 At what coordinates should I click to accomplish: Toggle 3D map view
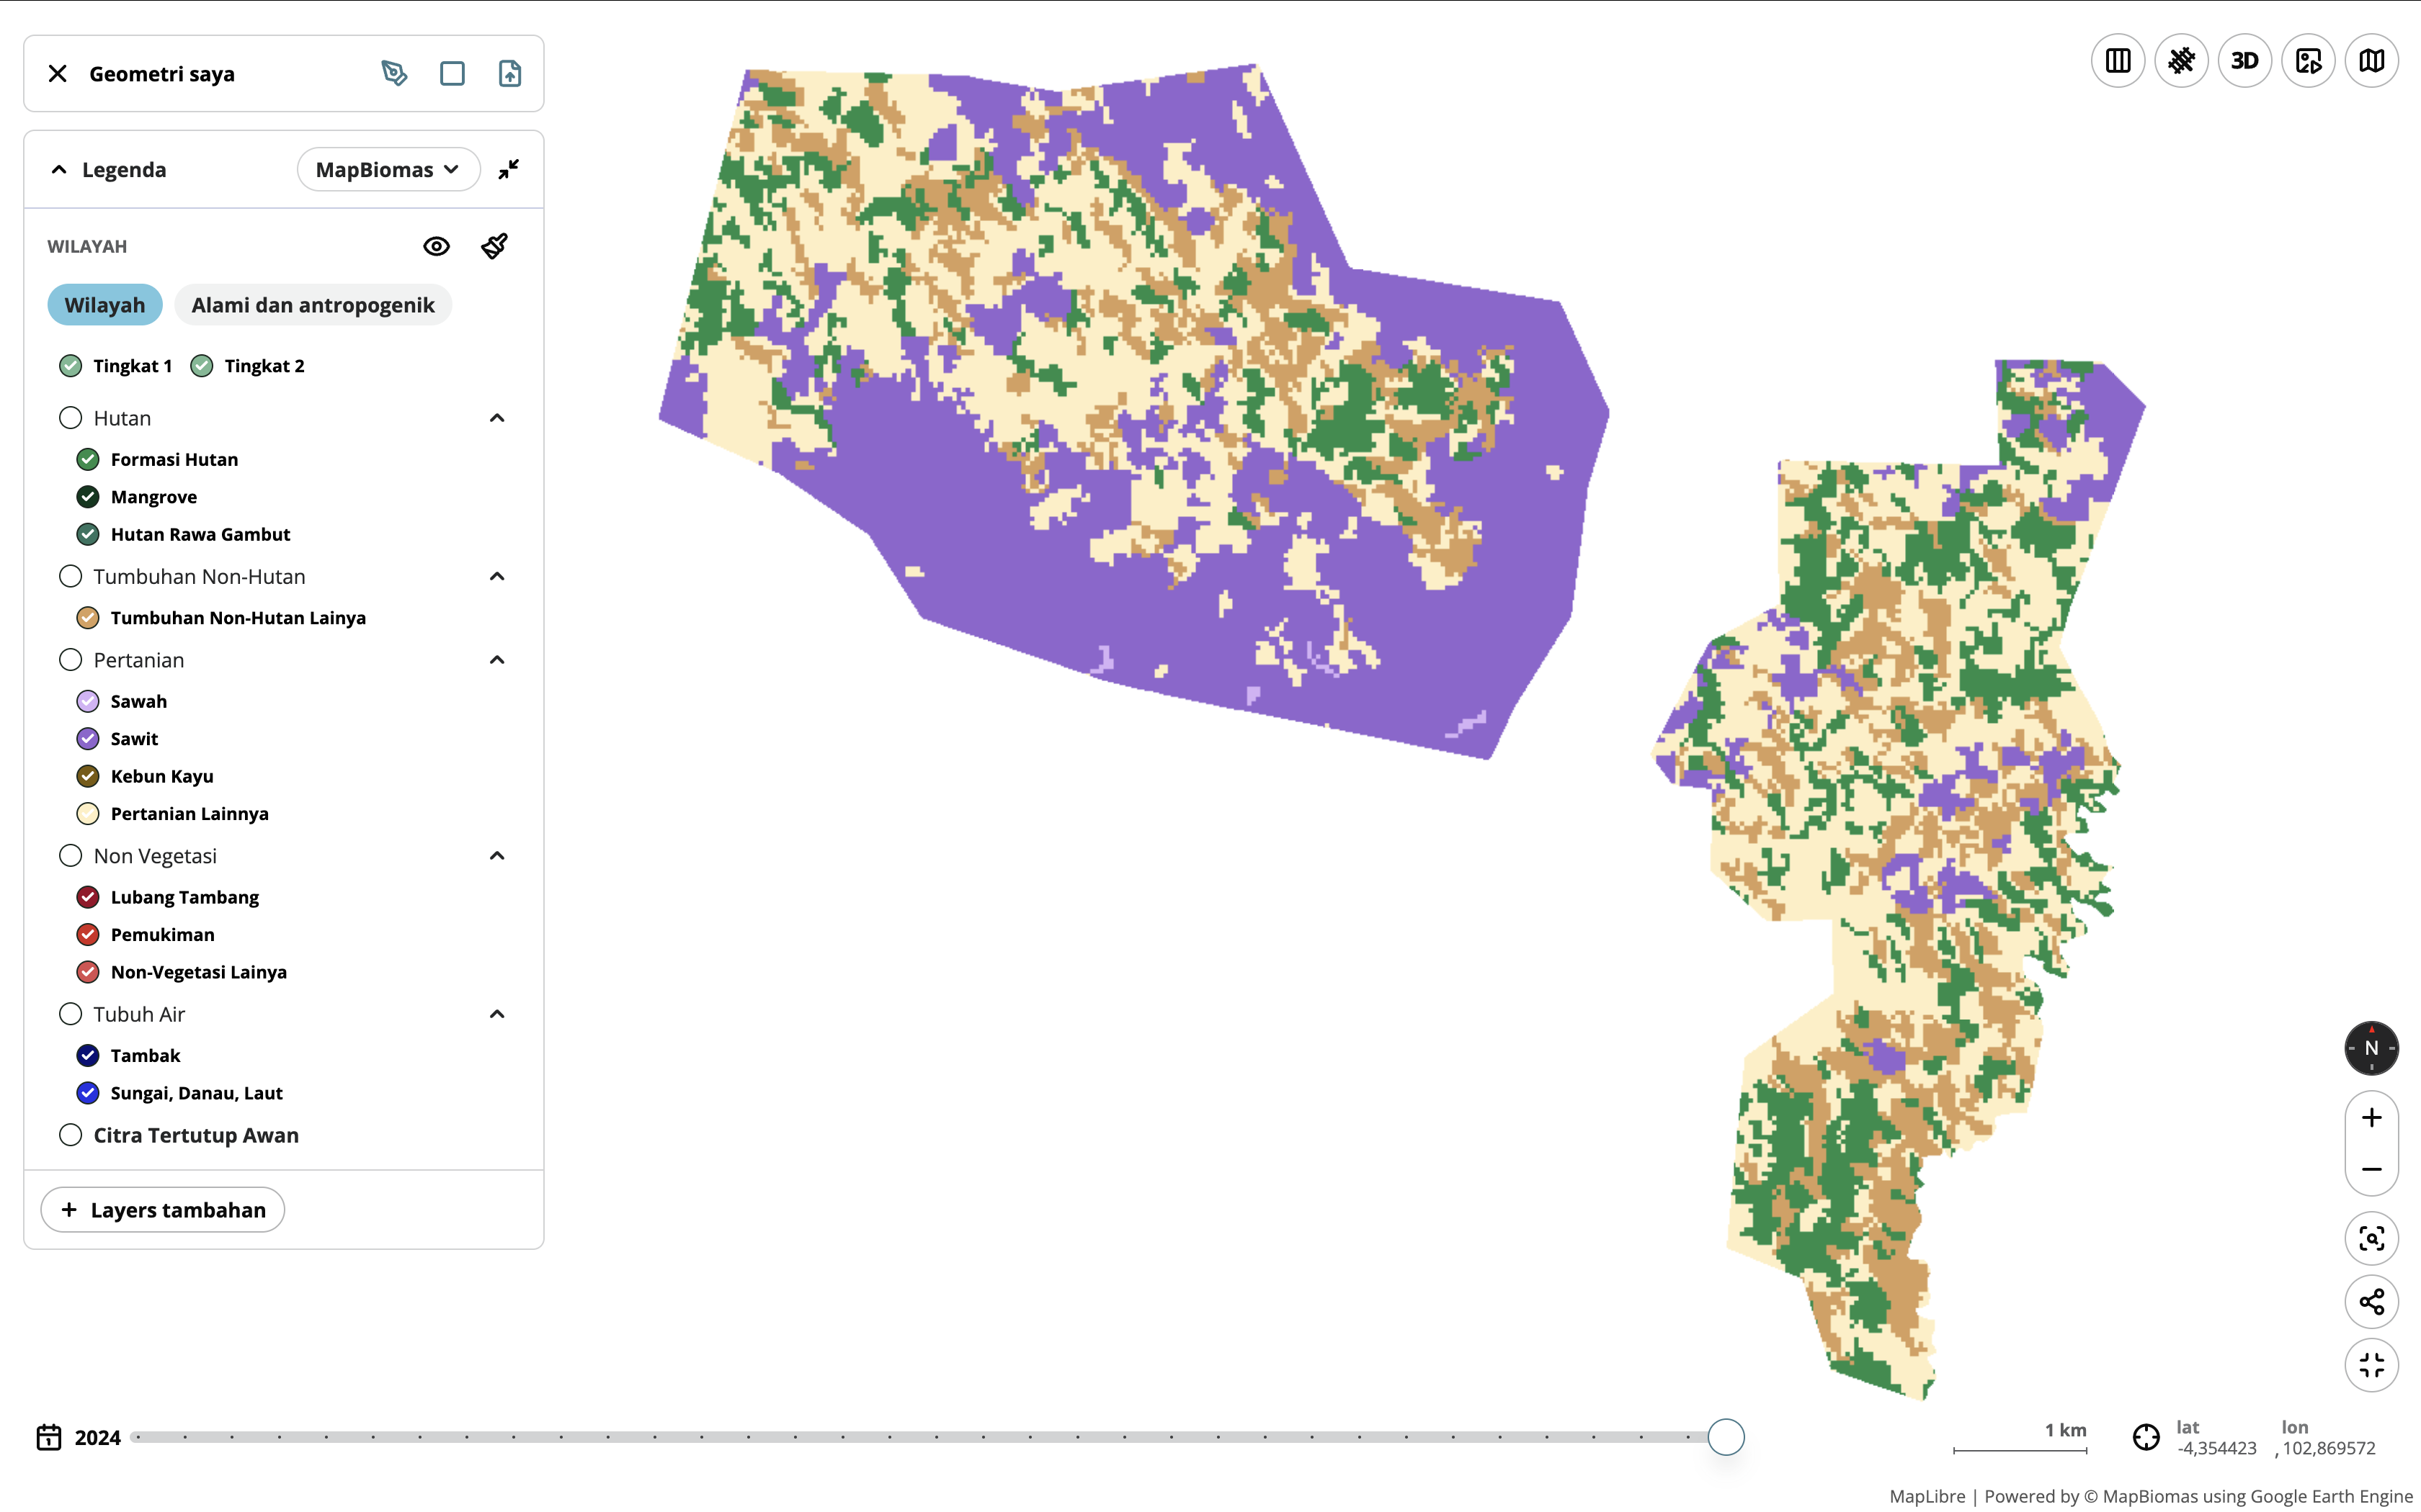point(2244,61)
